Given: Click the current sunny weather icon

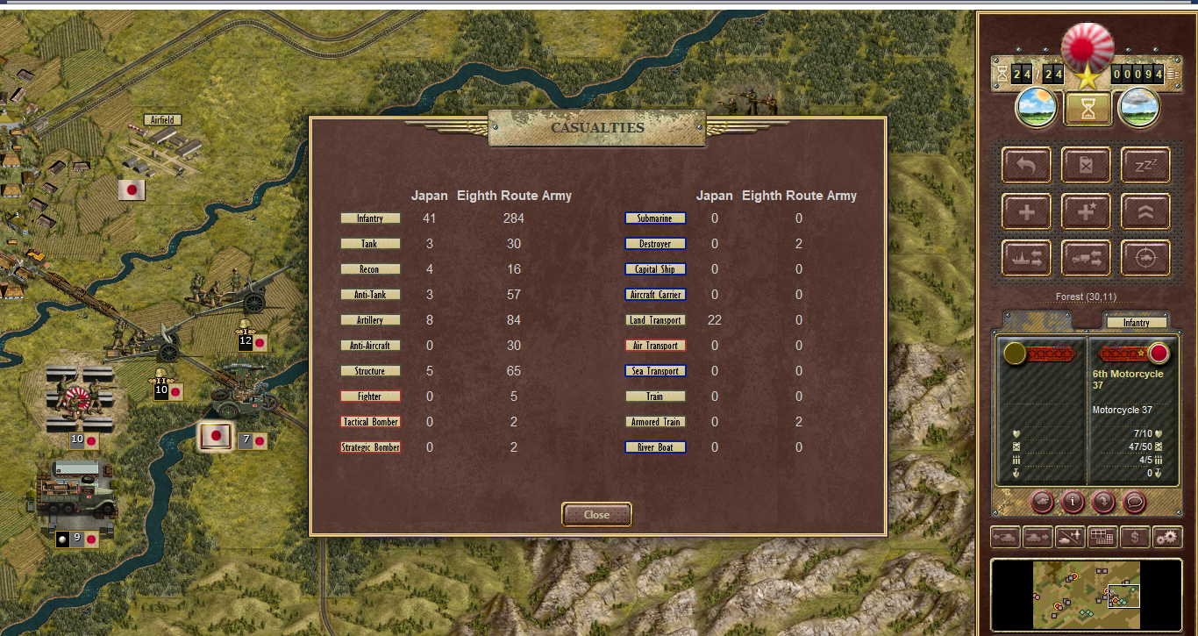Looking at the screenshot, I should click(x=1036, y=108).
